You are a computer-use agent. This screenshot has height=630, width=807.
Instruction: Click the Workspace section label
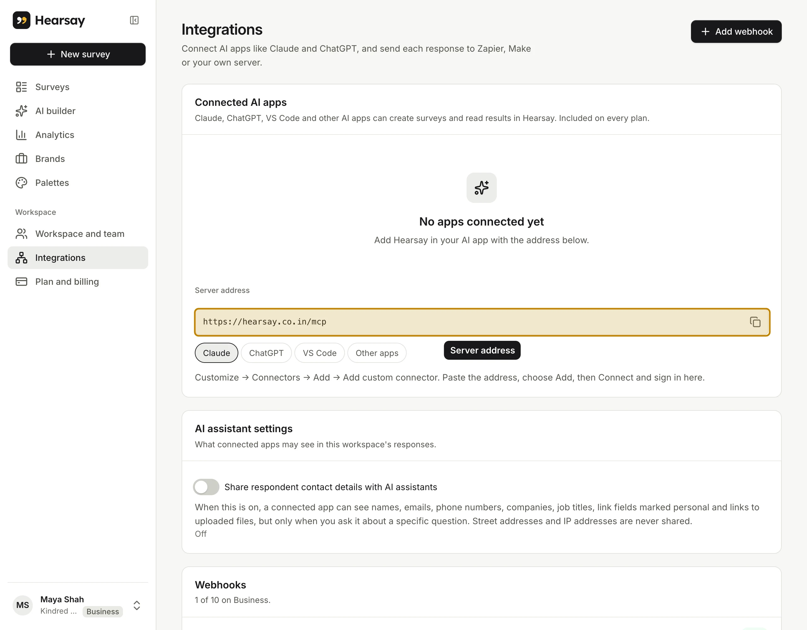coord(36,212)
